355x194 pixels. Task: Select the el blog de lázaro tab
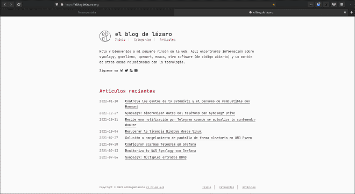tap(261, 12)
